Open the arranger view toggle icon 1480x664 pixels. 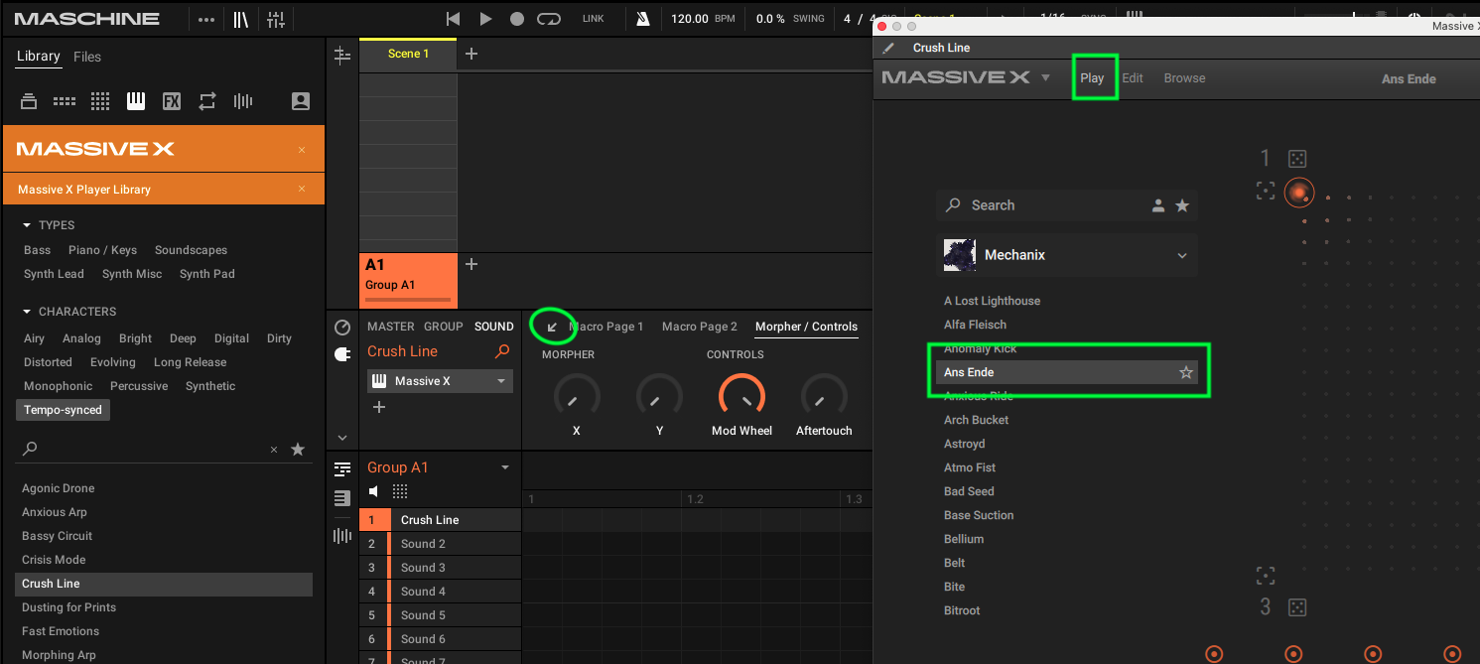pos(342,56)
